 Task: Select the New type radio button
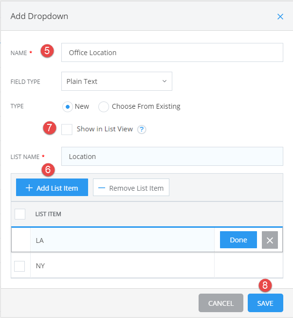pyautogui.click(x=68, y=107)
